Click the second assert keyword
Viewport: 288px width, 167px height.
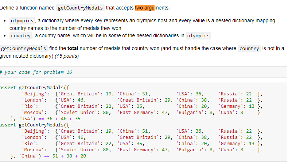(x=8, y=125)
